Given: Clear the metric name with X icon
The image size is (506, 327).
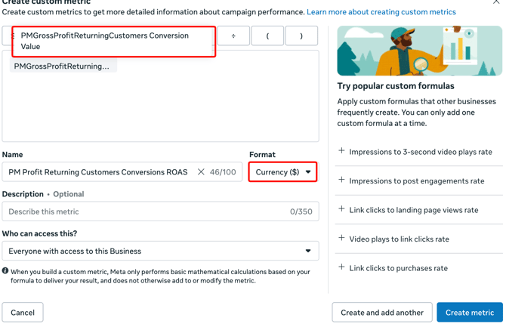Looking at the screenshot, I should click(x=201, y=172).
